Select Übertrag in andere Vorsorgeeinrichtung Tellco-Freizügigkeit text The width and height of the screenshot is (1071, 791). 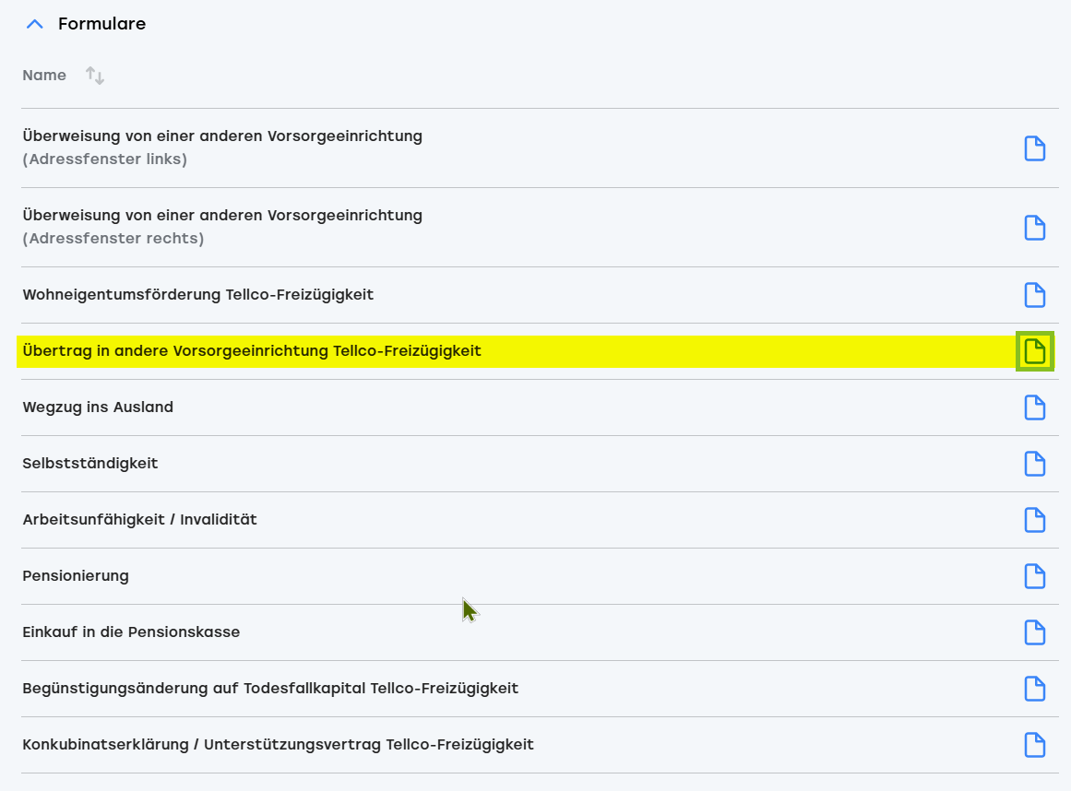pos(252,351)
